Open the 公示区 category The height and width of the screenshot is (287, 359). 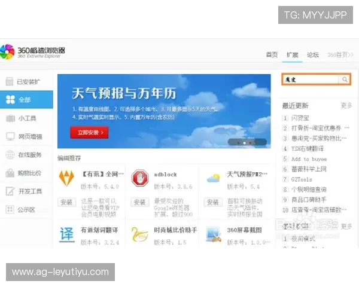[x=26, y=209]
